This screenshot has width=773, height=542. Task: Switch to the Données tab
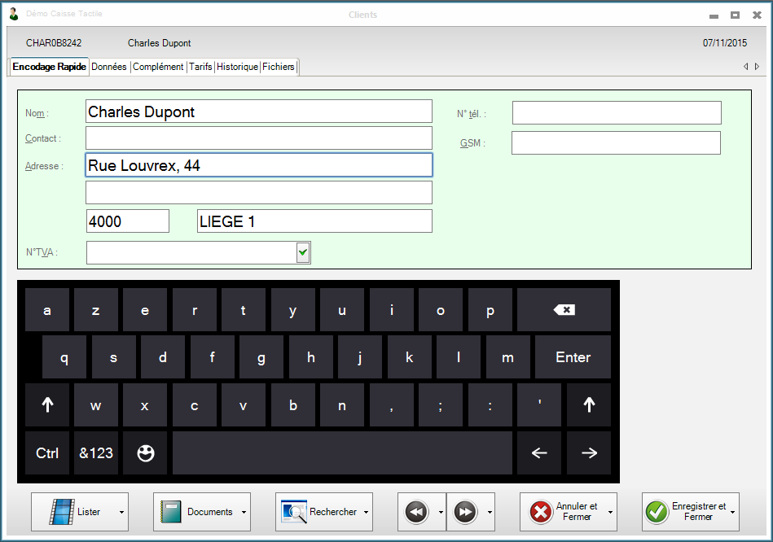click(x=109, y=67)
